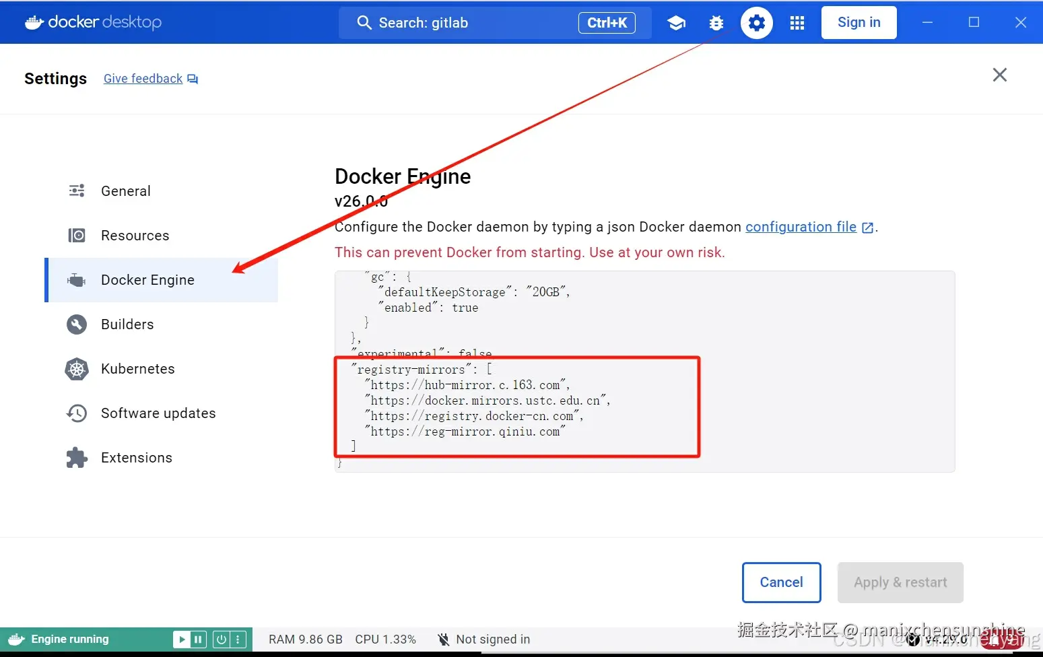The height and width of the screenshot is (657, 1043).
Task: Select the Docker Engine settings tab
Action: click(162, 280)
